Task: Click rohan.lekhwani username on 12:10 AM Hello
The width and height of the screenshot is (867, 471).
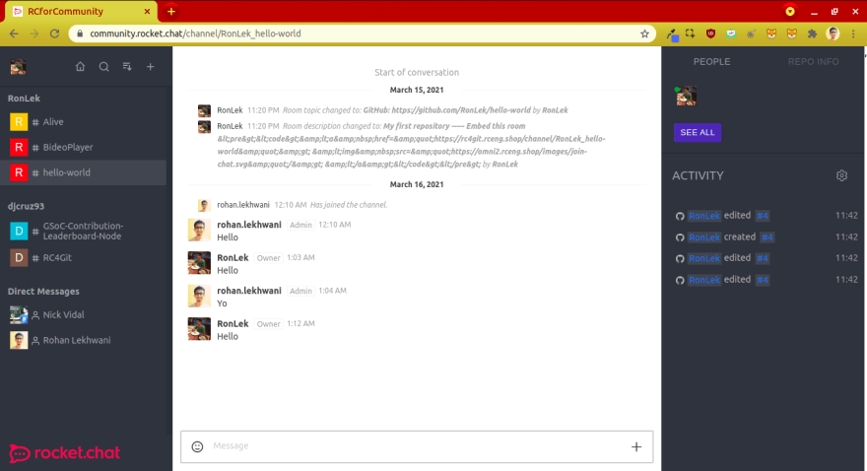Action: pos(249,225)
